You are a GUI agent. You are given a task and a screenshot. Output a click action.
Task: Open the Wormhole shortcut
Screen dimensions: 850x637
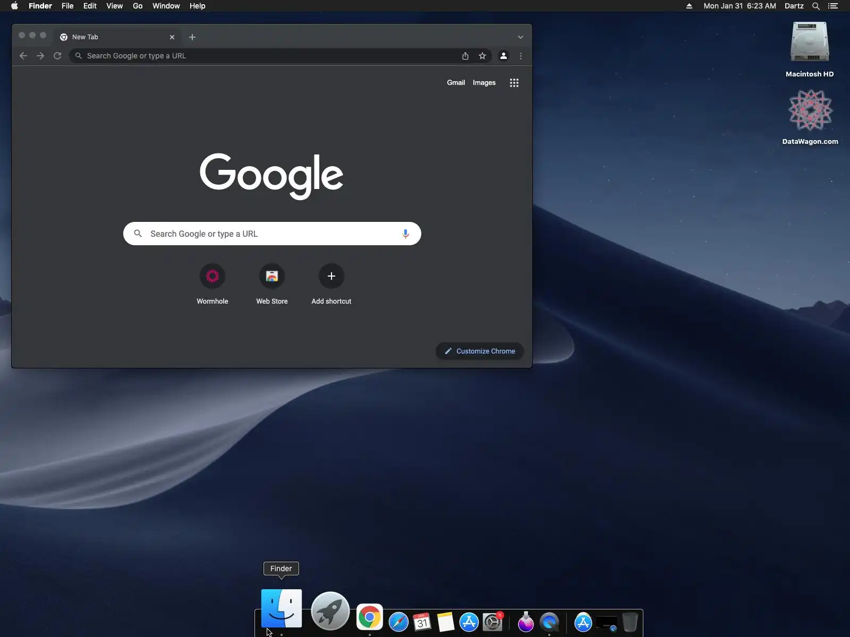pyautogui.click(x=212, y=285)
